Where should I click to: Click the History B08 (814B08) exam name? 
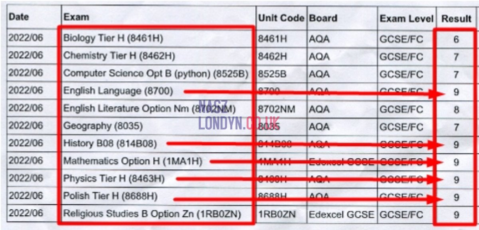pyautogui.click(x=110, y=144)
